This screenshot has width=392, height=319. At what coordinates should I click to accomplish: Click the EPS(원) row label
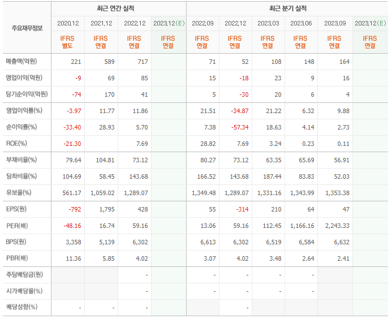[16, 209]
